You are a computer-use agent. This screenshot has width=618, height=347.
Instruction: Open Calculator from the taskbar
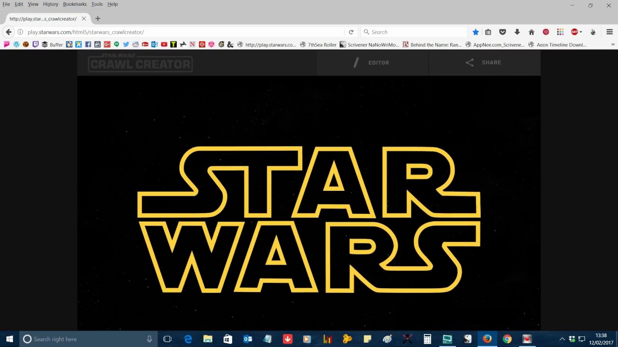(x=427, y=339)
